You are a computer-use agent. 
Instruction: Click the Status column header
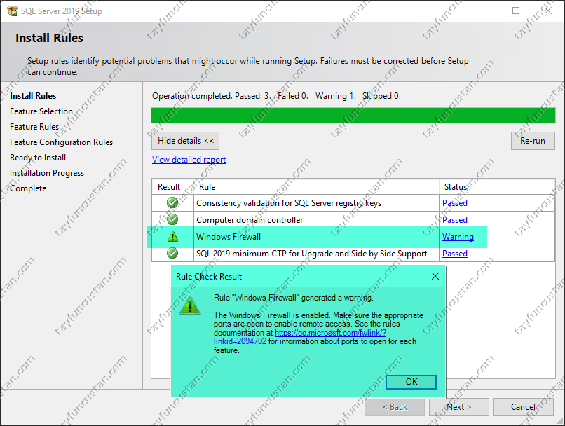497,187
